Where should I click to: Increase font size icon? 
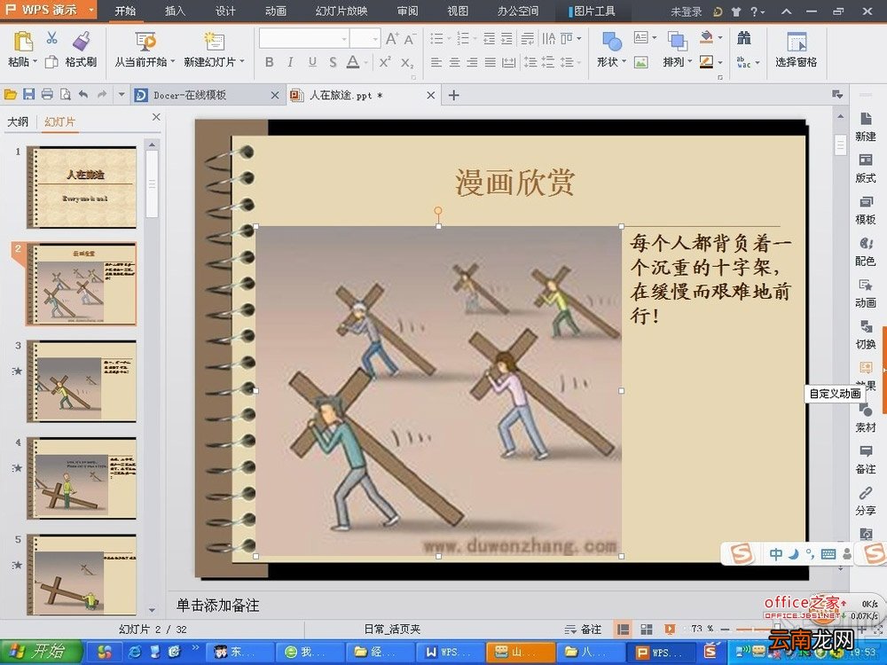(x=391, y=38)
